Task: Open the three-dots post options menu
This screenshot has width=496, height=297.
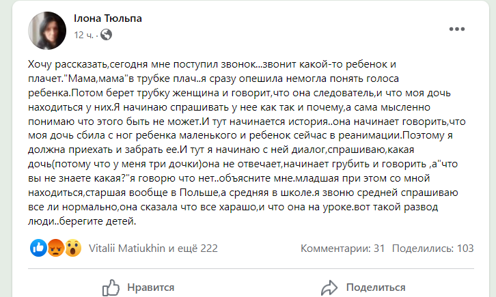Action: click(457, 29)
